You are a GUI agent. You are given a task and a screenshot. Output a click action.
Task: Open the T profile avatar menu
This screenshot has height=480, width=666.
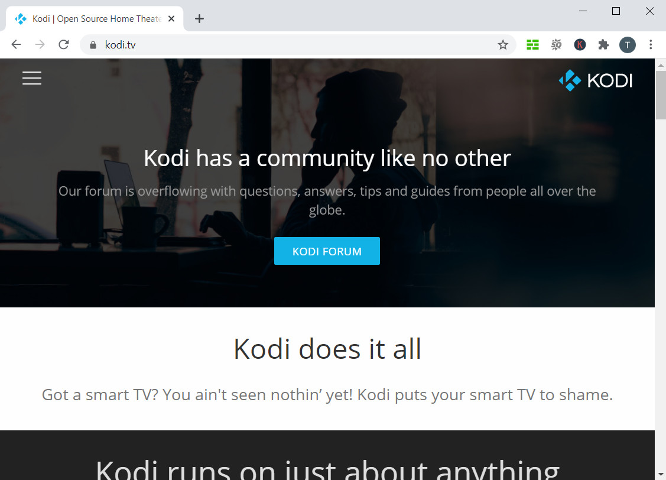(627, 45)
